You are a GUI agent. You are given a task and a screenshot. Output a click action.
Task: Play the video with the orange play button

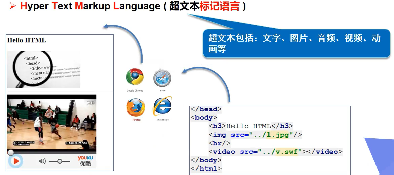click(15, 161)
